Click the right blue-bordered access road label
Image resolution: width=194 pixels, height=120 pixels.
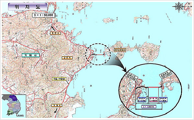tap(163, 100)
